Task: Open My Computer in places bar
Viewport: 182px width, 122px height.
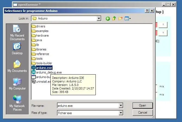Action: click(17, 84)
